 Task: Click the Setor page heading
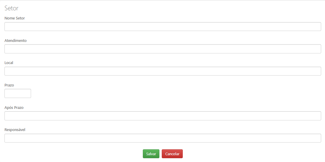click(x=12, y=8)
